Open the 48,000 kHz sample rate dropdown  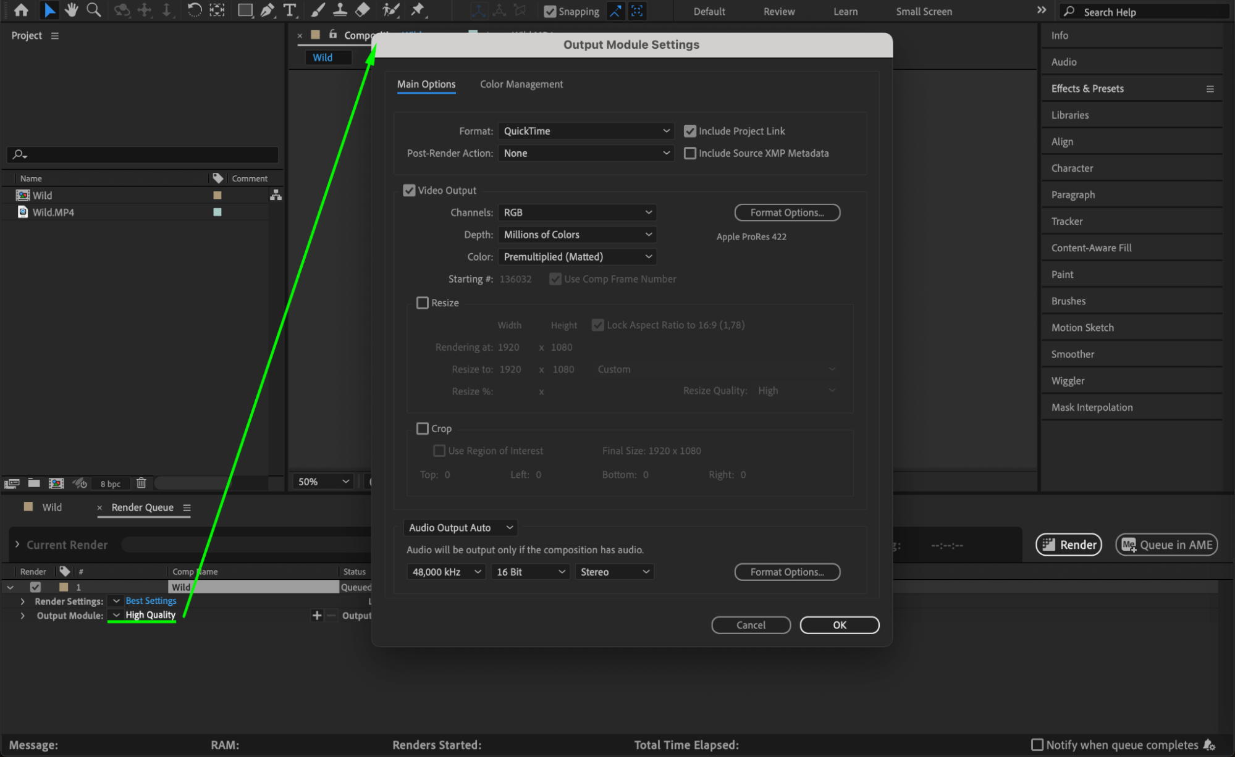[445, 572]
